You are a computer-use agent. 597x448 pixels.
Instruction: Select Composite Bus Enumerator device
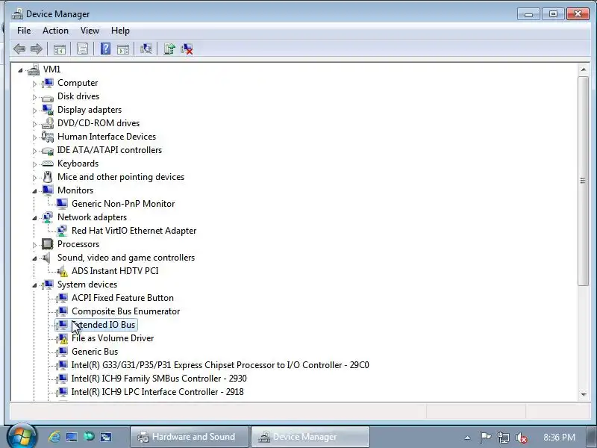(x=125, y=311)
